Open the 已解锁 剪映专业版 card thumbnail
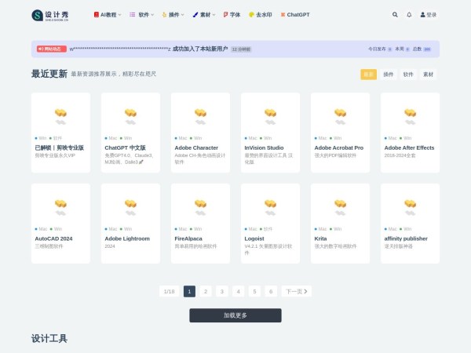 (x=60, y=115)
